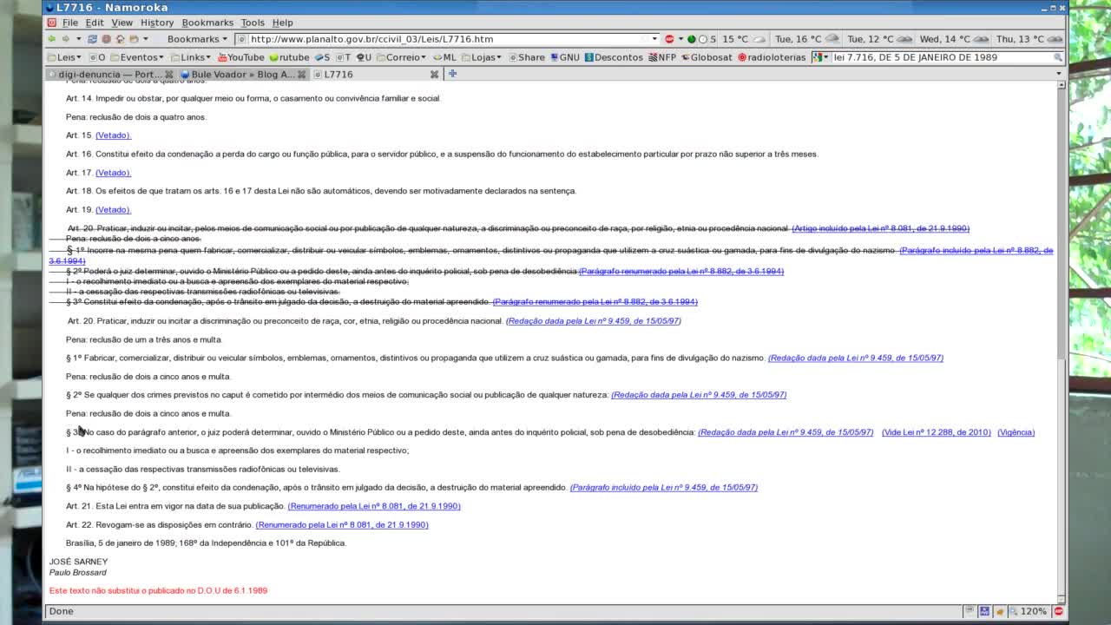
Task: Expand the print icon dropdown arrow
Action: pos(146,39)
